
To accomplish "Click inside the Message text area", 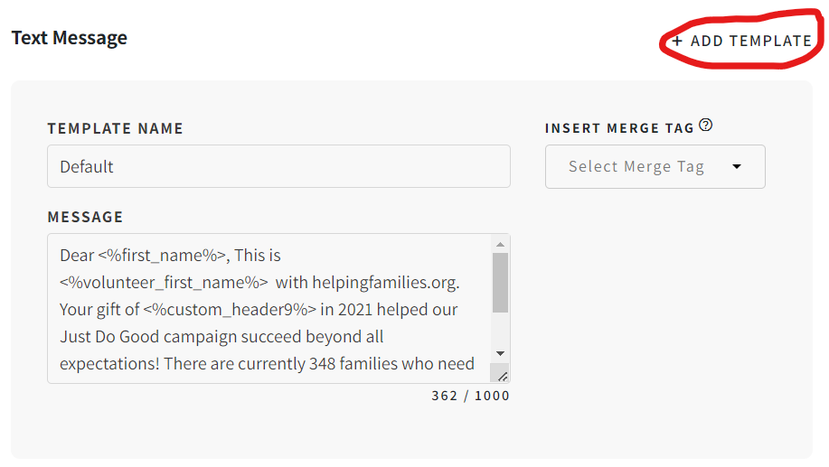I will pos(269,309).
